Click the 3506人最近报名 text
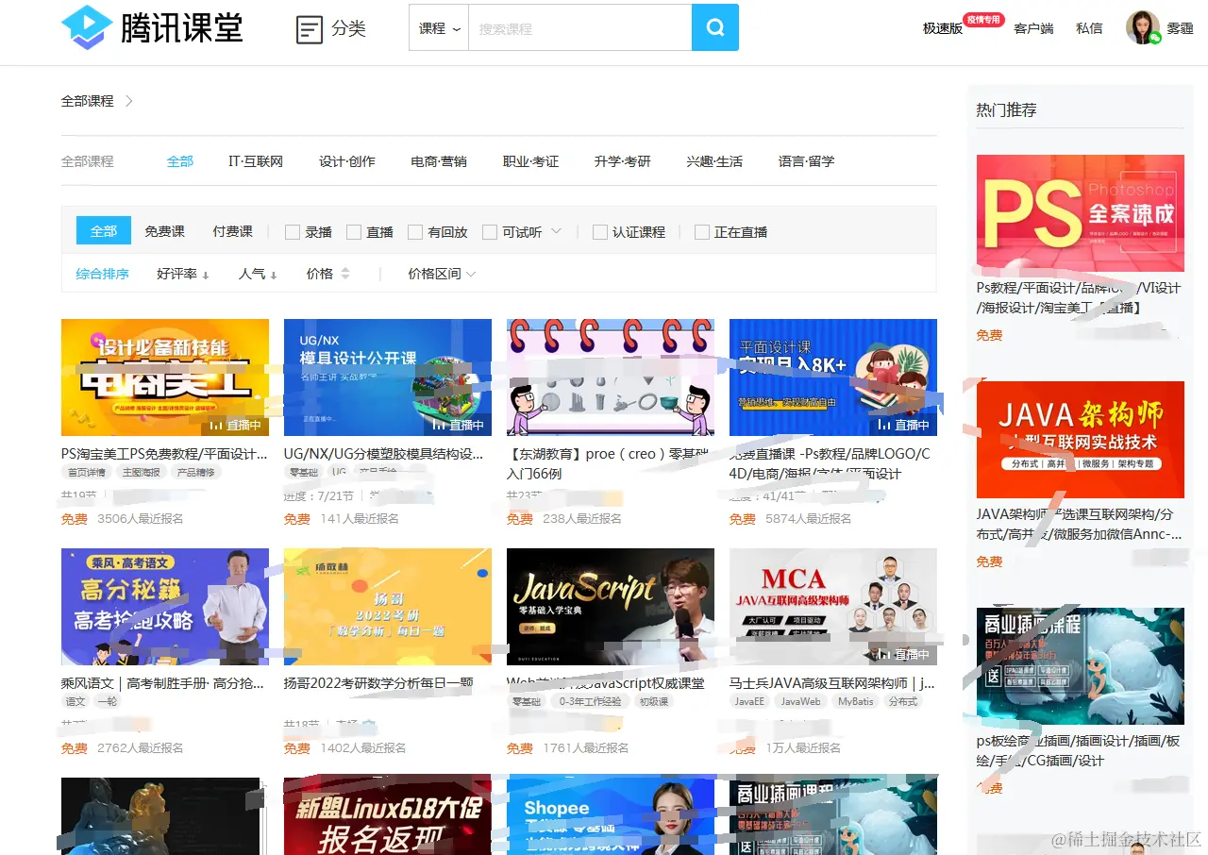This screenshot has width=1208, height=855. [x=141, y=519]
